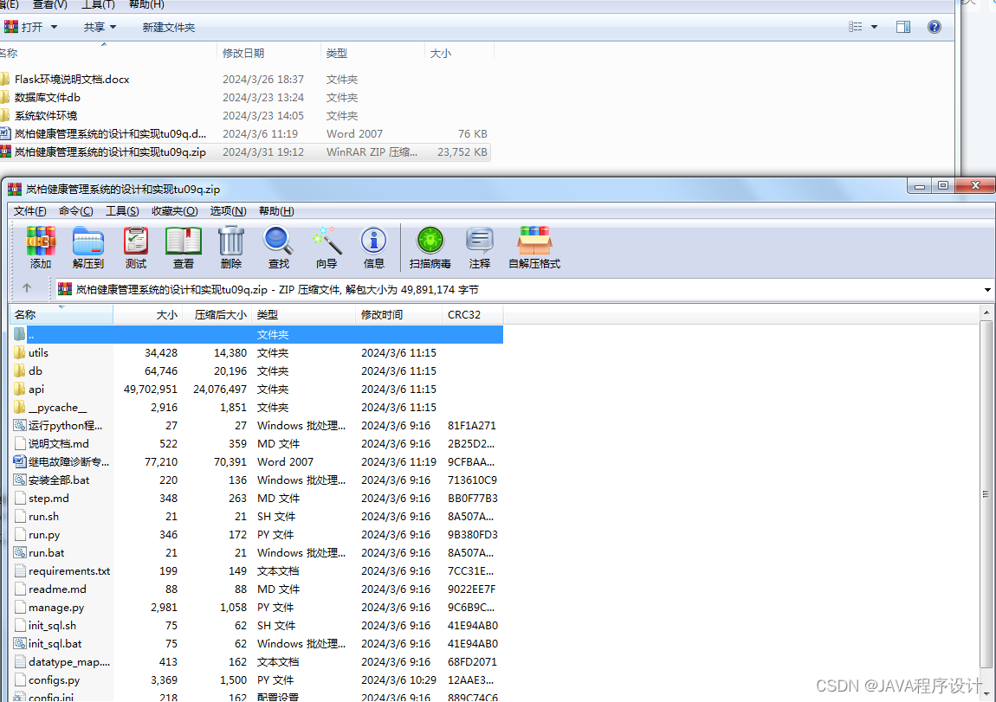
Task: Click the WinRAR archive path address field
Action: tap(518, 289)
